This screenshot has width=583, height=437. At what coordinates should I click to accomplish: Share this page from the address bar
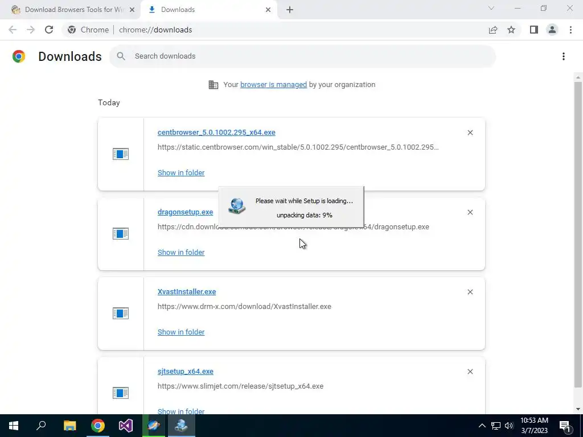[493, 30]
